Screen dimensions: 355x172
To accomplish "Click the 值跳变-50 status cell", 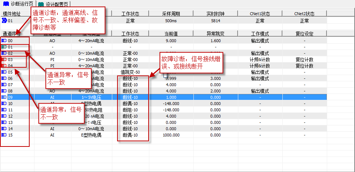I will pyautogui.click(x=130, y=72).
